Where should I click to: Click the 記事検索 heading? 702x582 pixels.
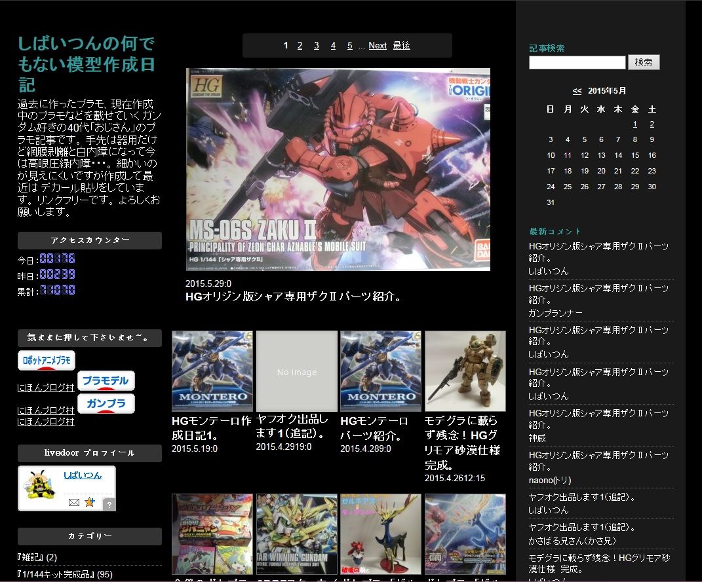[x=547, y=48]
